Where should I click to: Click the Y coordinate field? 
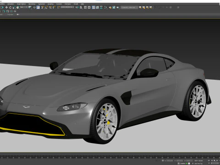180,160
